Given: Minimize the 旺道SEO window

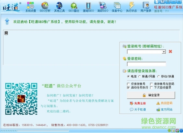Looking at the screenshot, I should click(174, 2).
